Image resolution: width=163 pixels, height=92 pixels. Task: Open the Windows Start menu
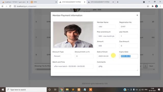(x=3, y=90)
